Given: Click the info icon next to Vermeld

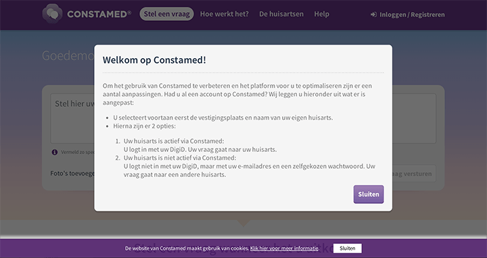Looking at the screenshot, I should click(55, 152).
